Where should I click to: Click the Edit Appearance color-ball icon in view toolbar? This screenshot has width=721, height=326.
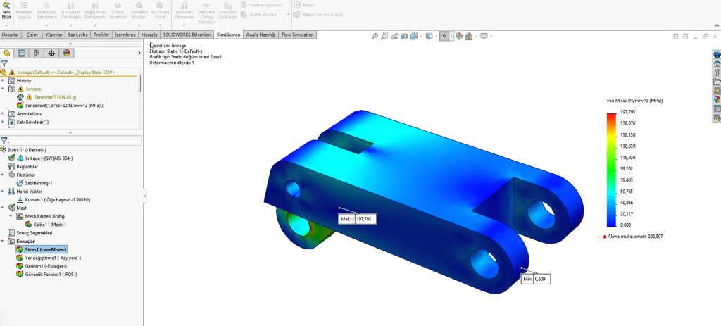click(x=458, y=37)
